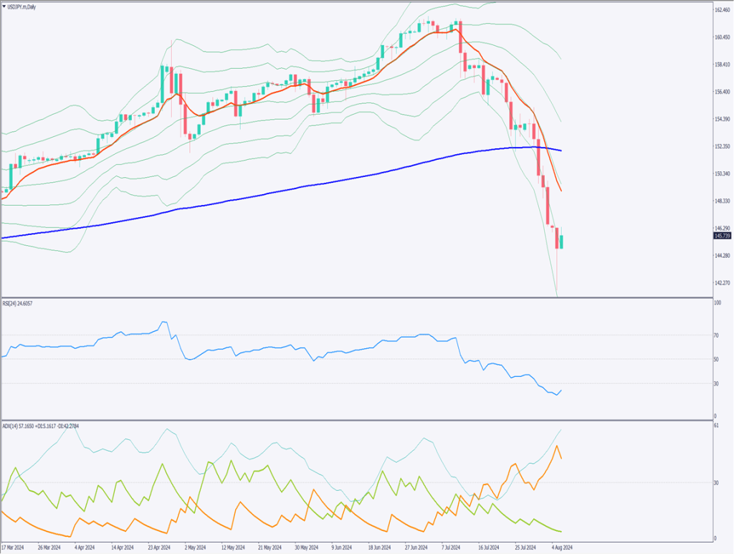Click the RSI axis level 100 label

pos(718,303)
